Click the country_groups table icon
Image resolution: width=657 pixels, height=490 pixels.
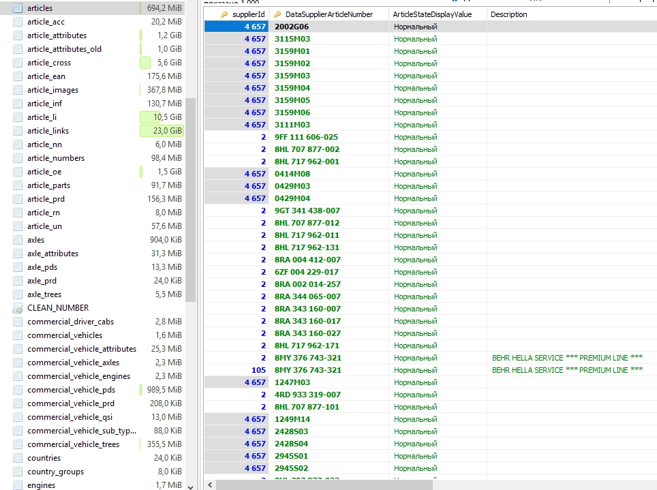pos(18,472)
